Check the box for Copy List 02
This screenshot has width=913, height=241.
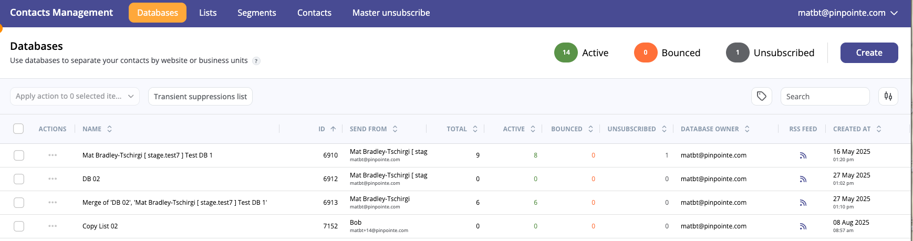pyautogui.click(x=19, y=226)
